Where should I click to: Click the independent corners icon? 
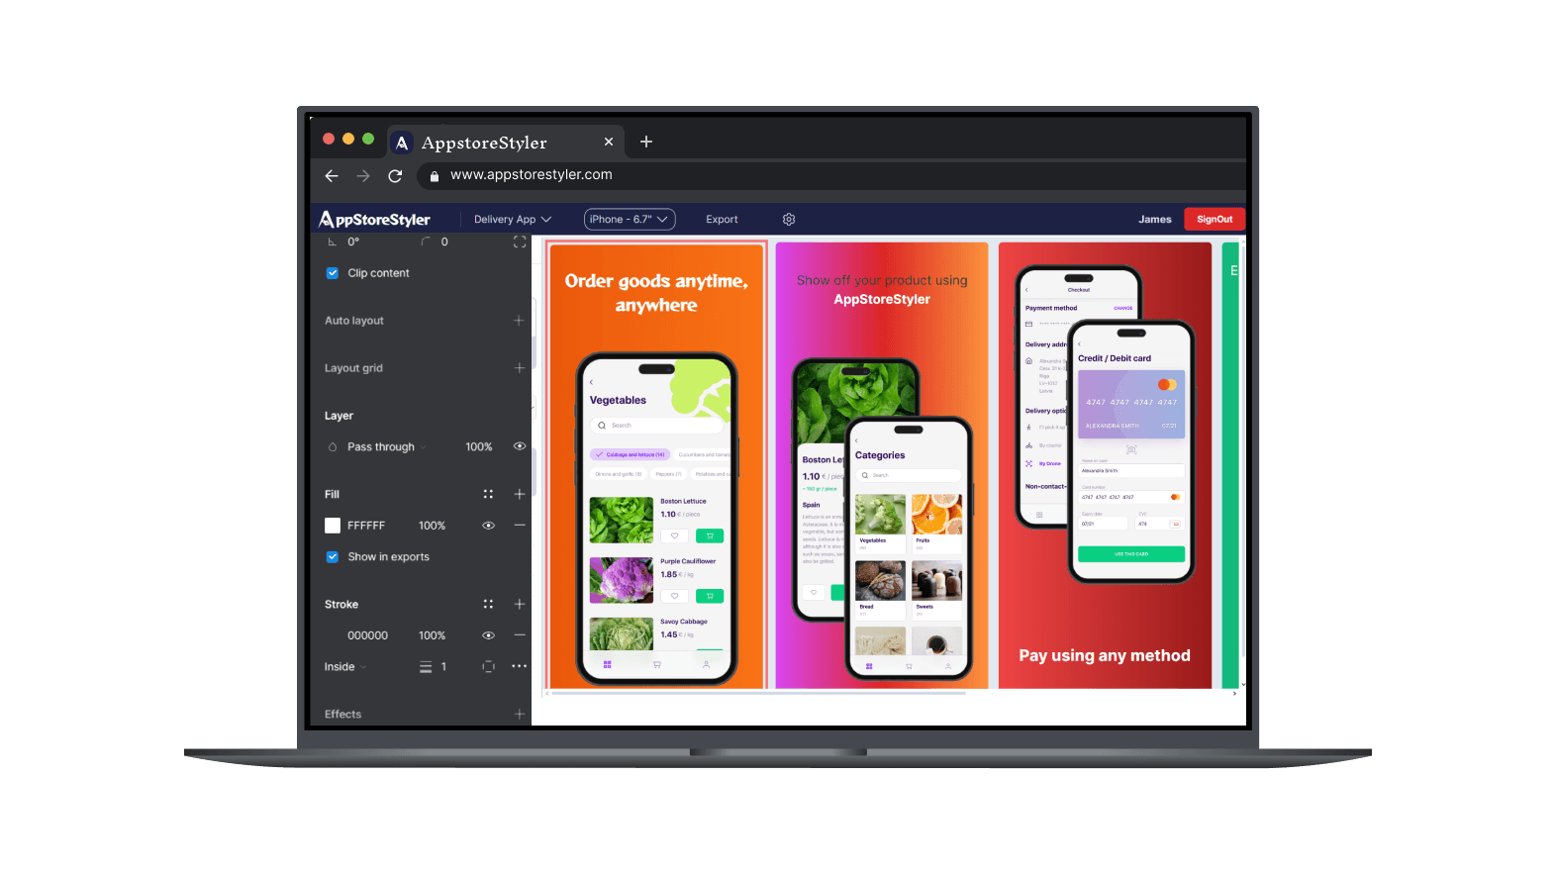click(520, 242)
